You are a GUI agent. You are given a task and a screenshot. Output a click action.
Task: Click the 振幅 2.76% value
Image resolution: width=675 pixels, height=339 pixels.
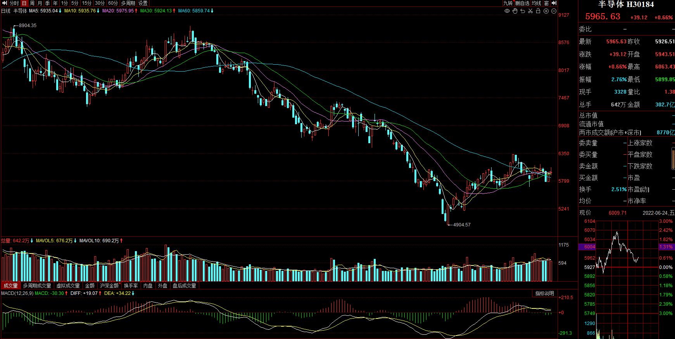(x=619, y=79)
